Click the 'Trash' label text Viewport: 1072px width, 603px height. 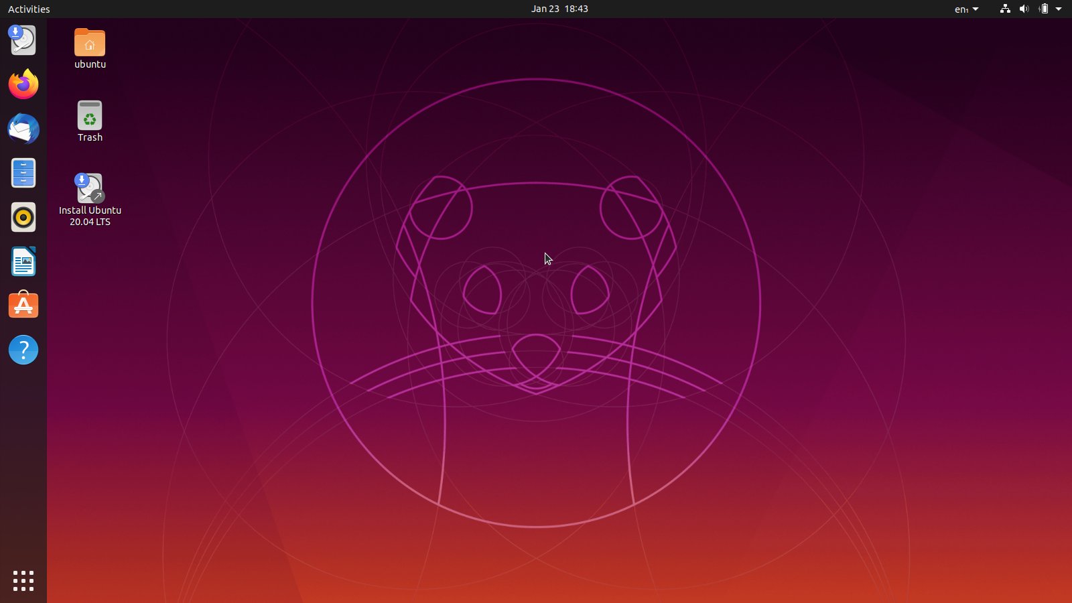(90, 137)
